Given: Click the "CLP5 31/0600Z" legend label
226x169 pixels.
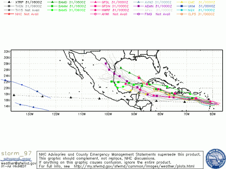Looking at the screenshot, I should click(202, 14).
